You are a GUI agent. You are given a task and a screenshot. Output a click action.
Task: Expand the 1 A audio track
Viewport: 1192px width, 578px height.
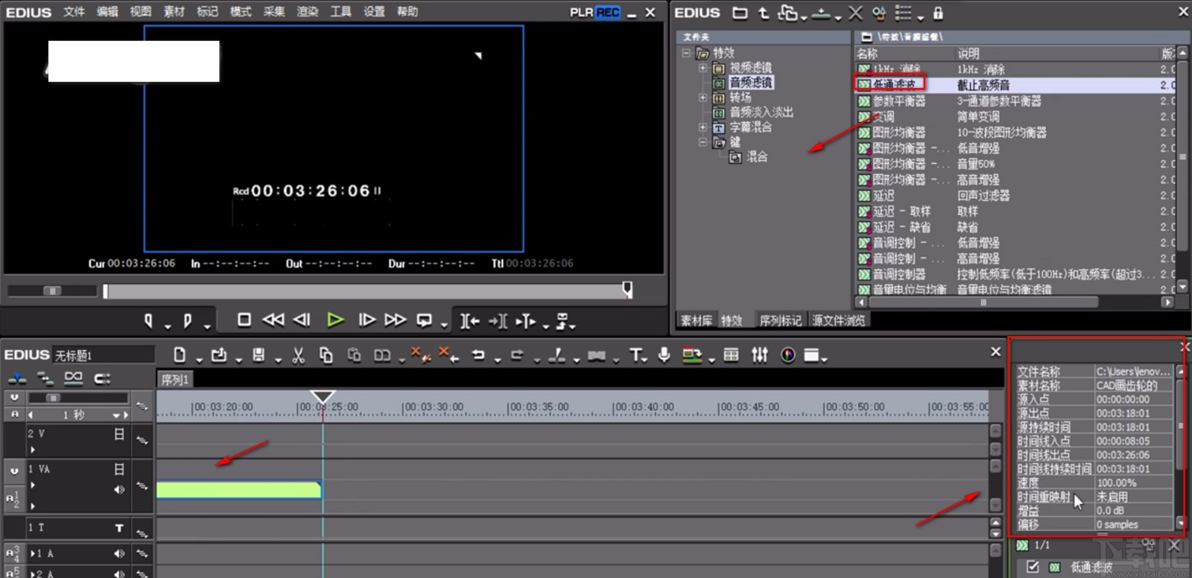point(33,553)
